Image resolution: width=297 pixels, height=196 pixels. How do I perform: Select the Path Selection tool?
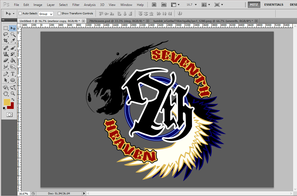coord(6,80)
